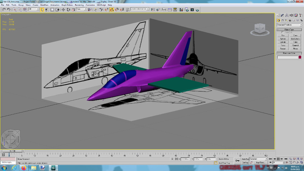Collapse the Object Type rollout
The height and width of the screenshot is (171, 304).
point(289,30)
